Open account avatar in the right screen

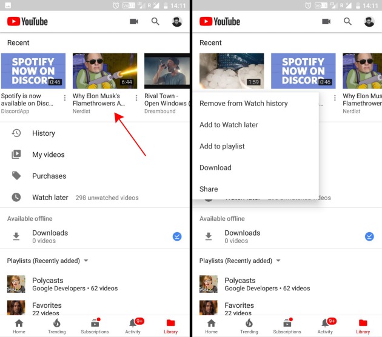click(369, 22)
